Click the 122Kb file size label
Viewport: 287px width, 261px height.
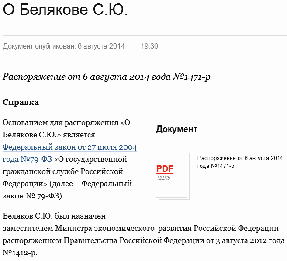point(163,178)
